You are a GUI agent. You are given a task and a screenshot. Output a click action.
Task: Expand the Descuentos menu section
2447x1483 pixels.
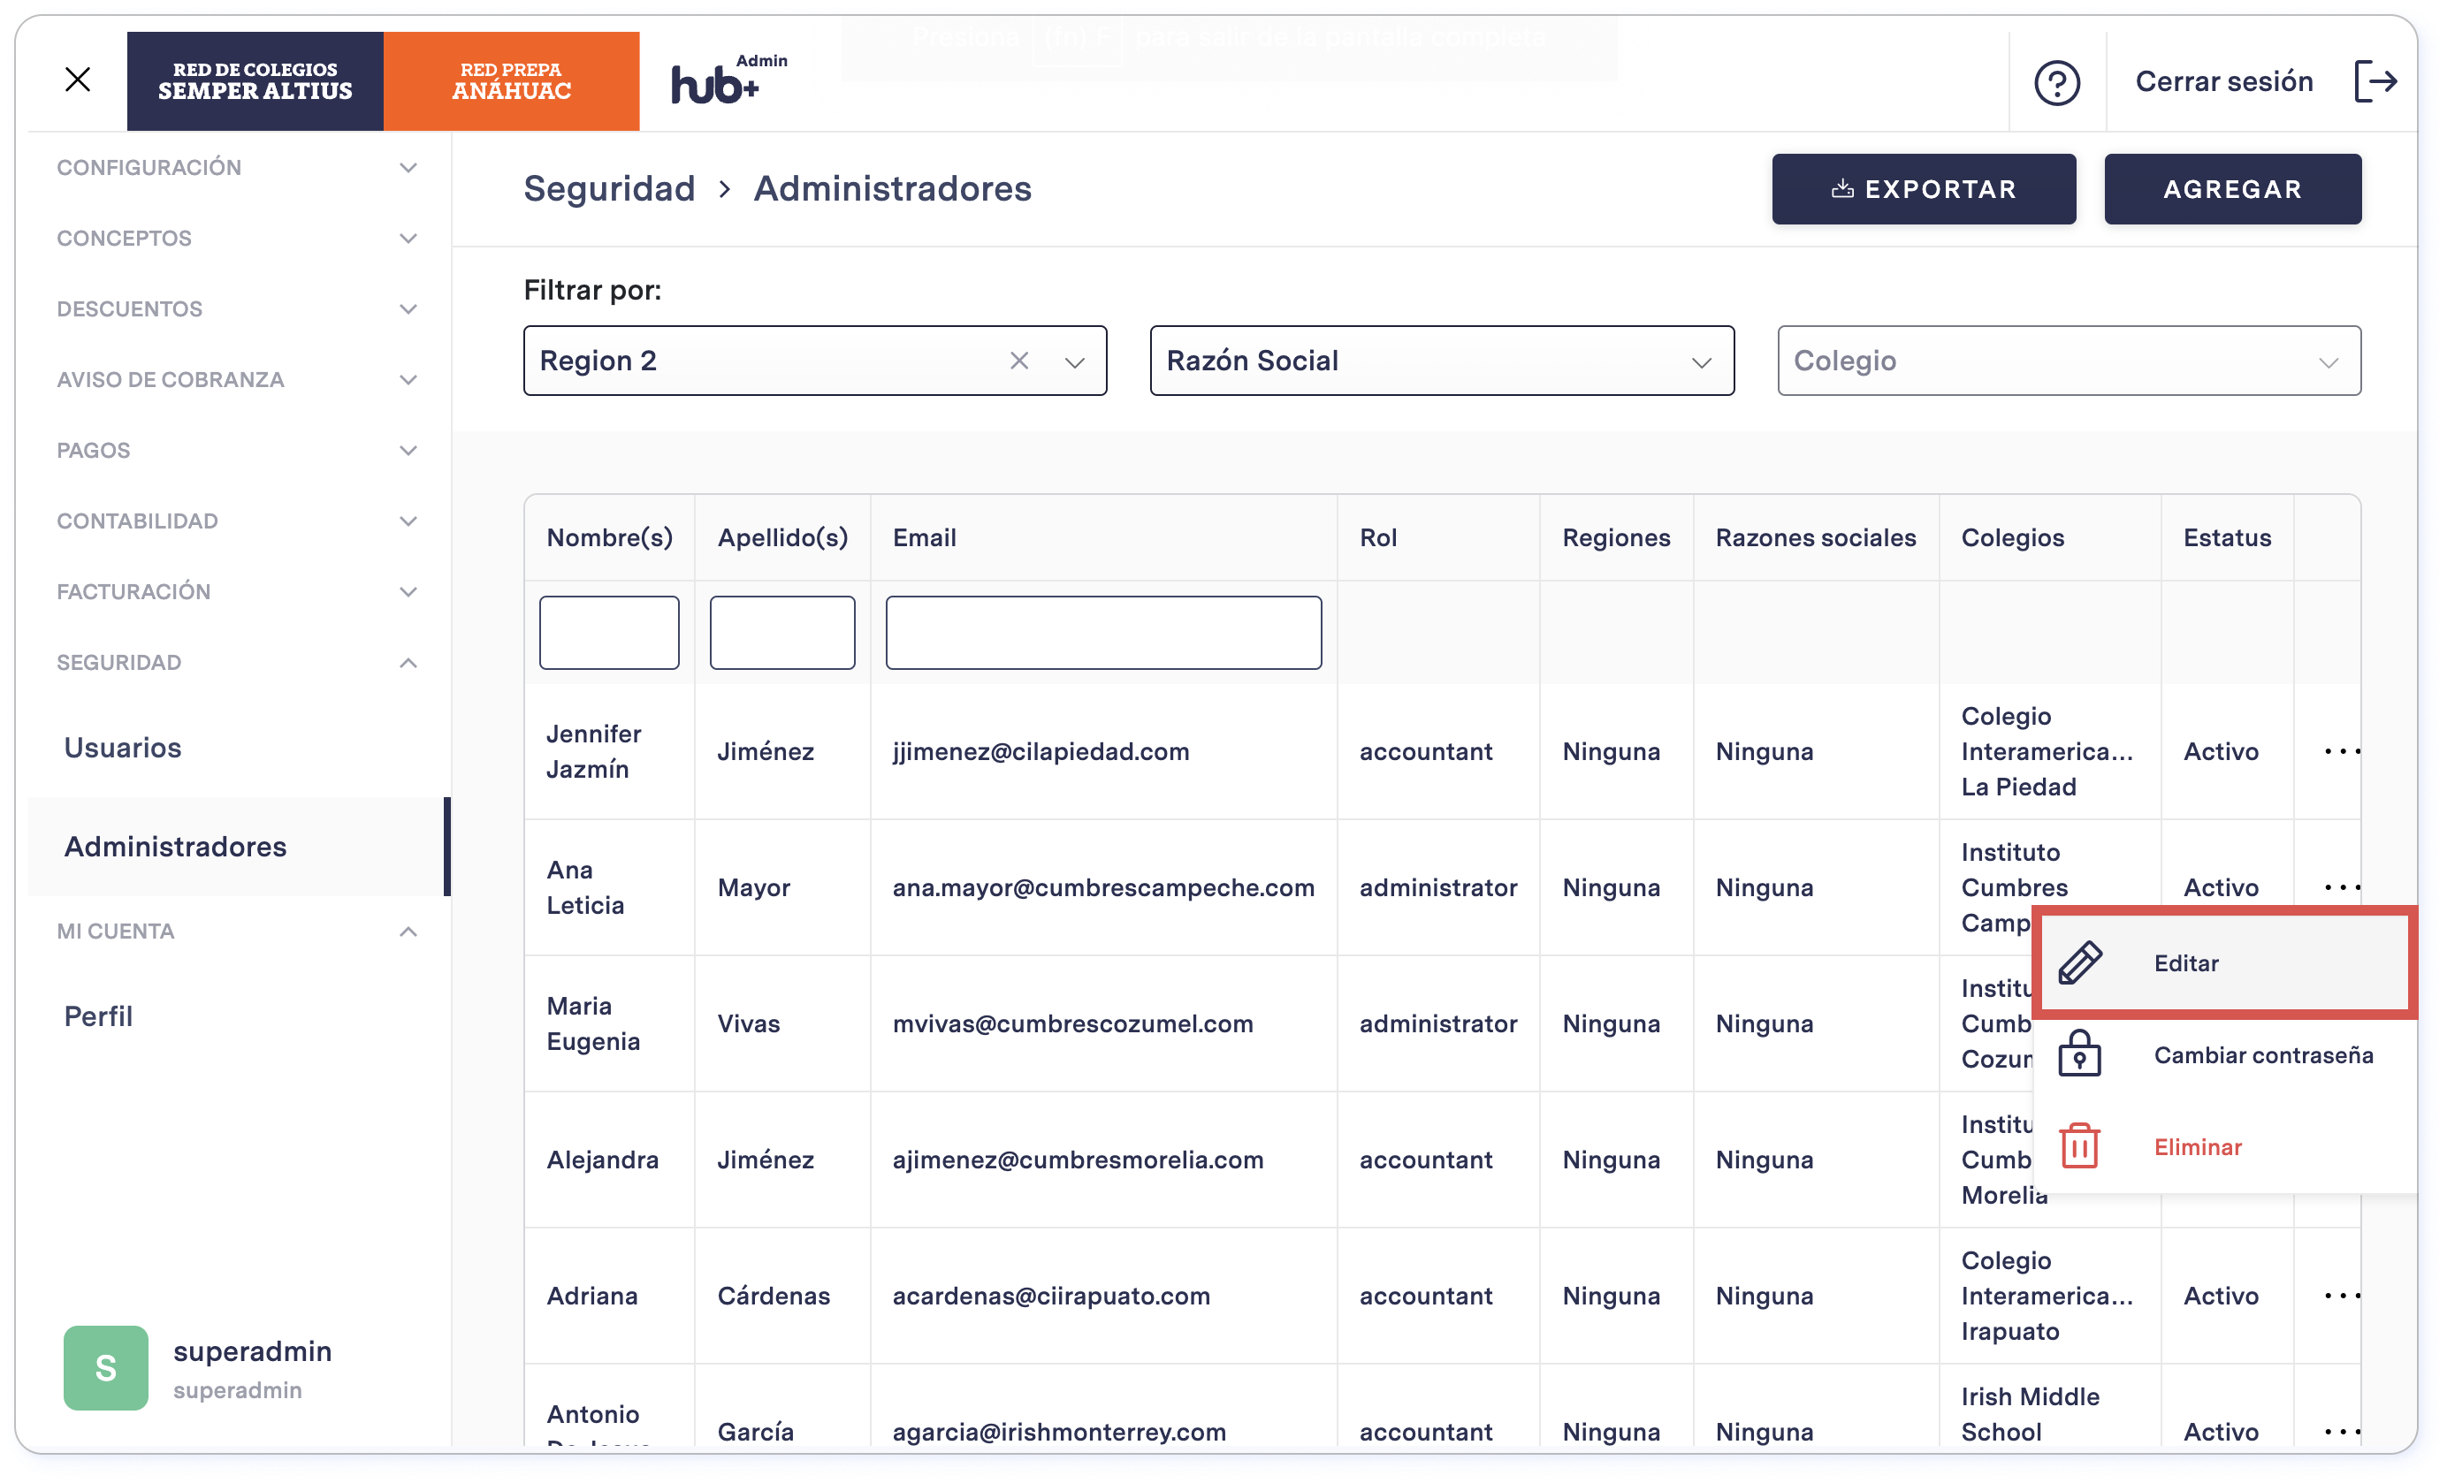pyautogui.click(x=239, y=308)
